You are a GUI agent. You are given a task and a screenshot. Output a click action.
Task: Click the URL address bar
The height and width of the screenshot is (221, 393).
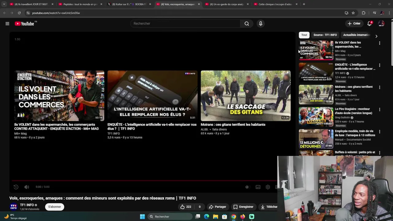(x=184, y=13)
